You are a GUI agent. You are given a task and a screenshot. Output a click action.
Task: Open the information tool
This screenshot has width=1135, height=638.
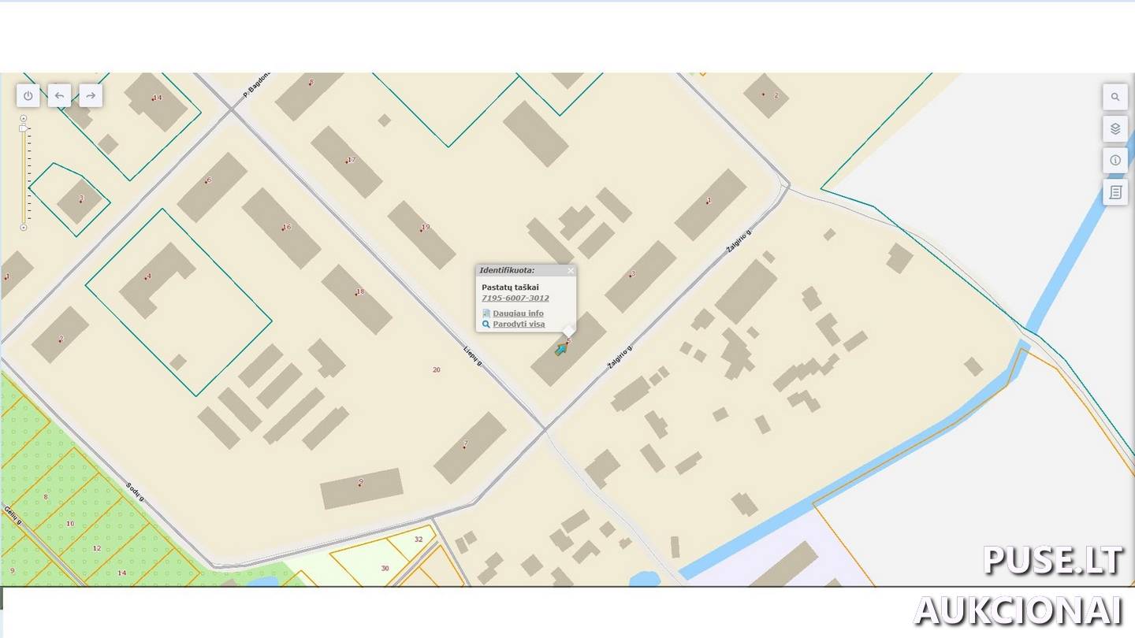click(1115, 160)
